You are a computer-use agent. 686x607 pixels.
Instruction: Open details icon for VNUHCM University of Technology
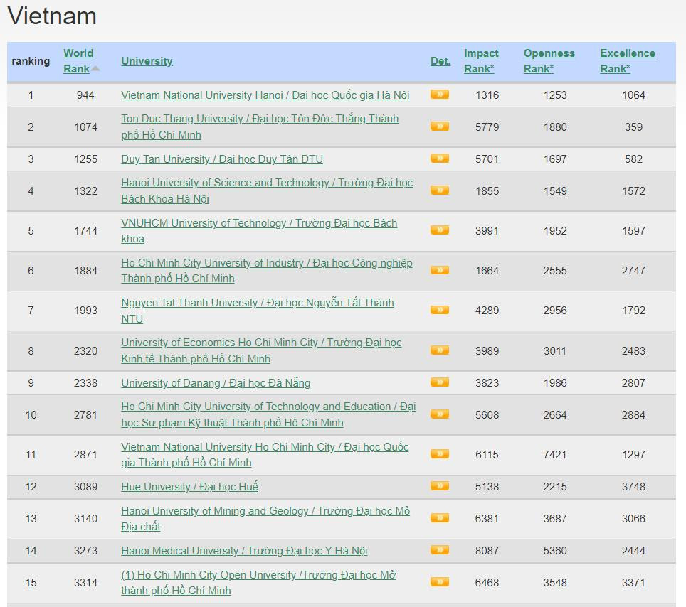coord(439,230)
